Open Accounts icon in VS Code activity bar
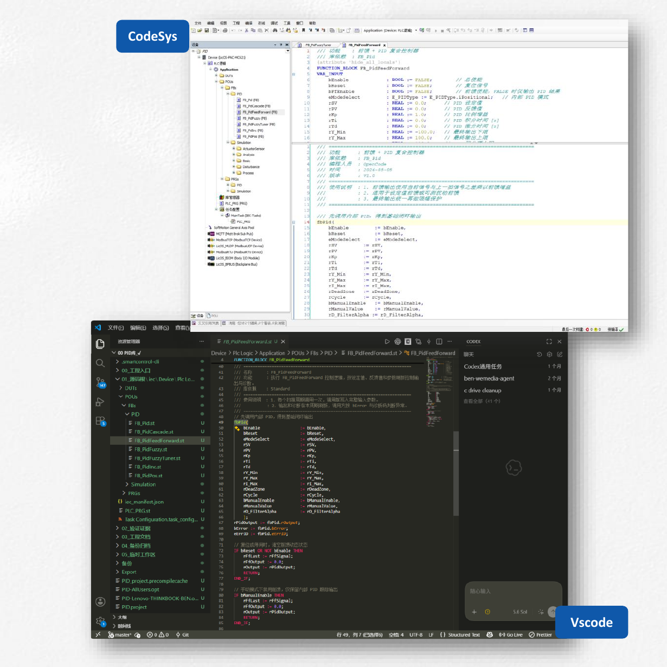Screen dimensions: 667x667 click(x=100, y=601)
